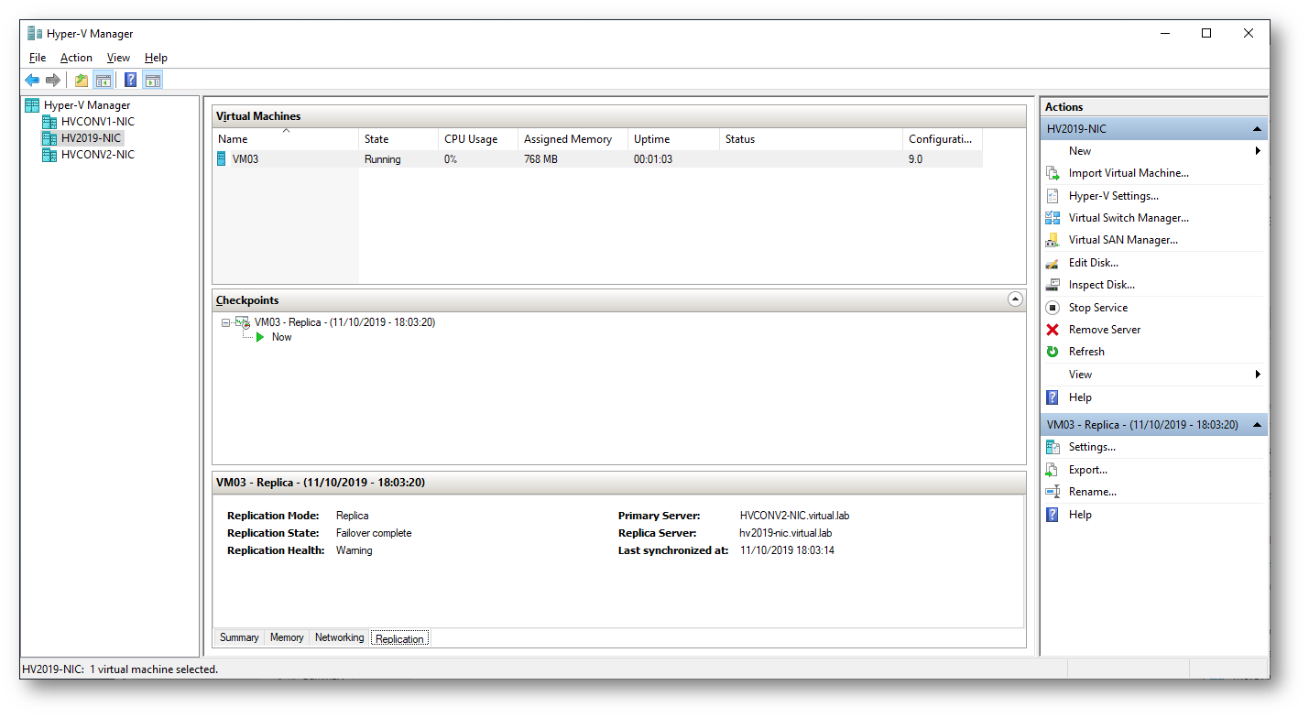Click the Import Virtual Machine icon
The height and width of the screenshot is (718, 1309).
(1053, 173)
